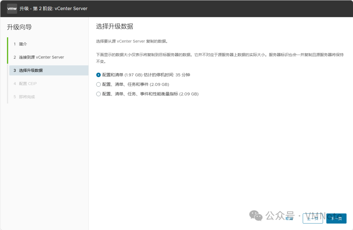Select the 配置和清单 (1.97 GB) radio option
The height and width of the screenshot is (230, 353).
click(98, 75)
